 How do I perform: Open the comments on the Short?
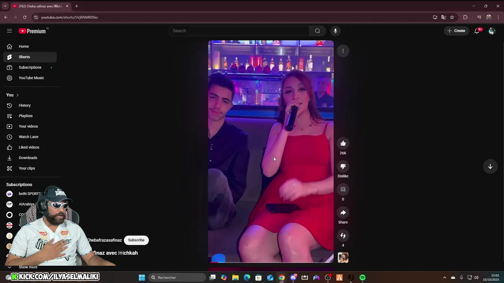pyautogui.click(x=343, y=189)
